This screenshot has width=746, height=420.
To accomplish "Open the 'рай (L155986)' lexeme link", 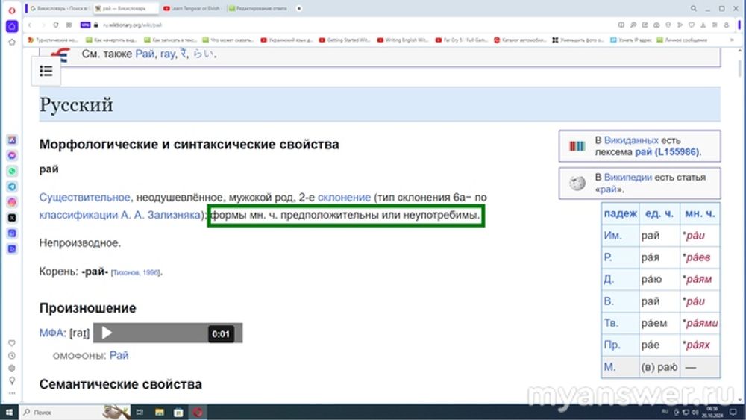I will pyautogui.click(x=667, y=152).
